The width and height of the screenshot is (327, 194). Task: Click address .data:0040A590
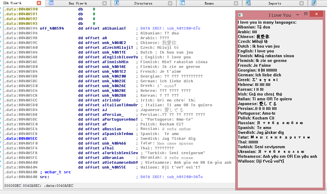(21, 9)
